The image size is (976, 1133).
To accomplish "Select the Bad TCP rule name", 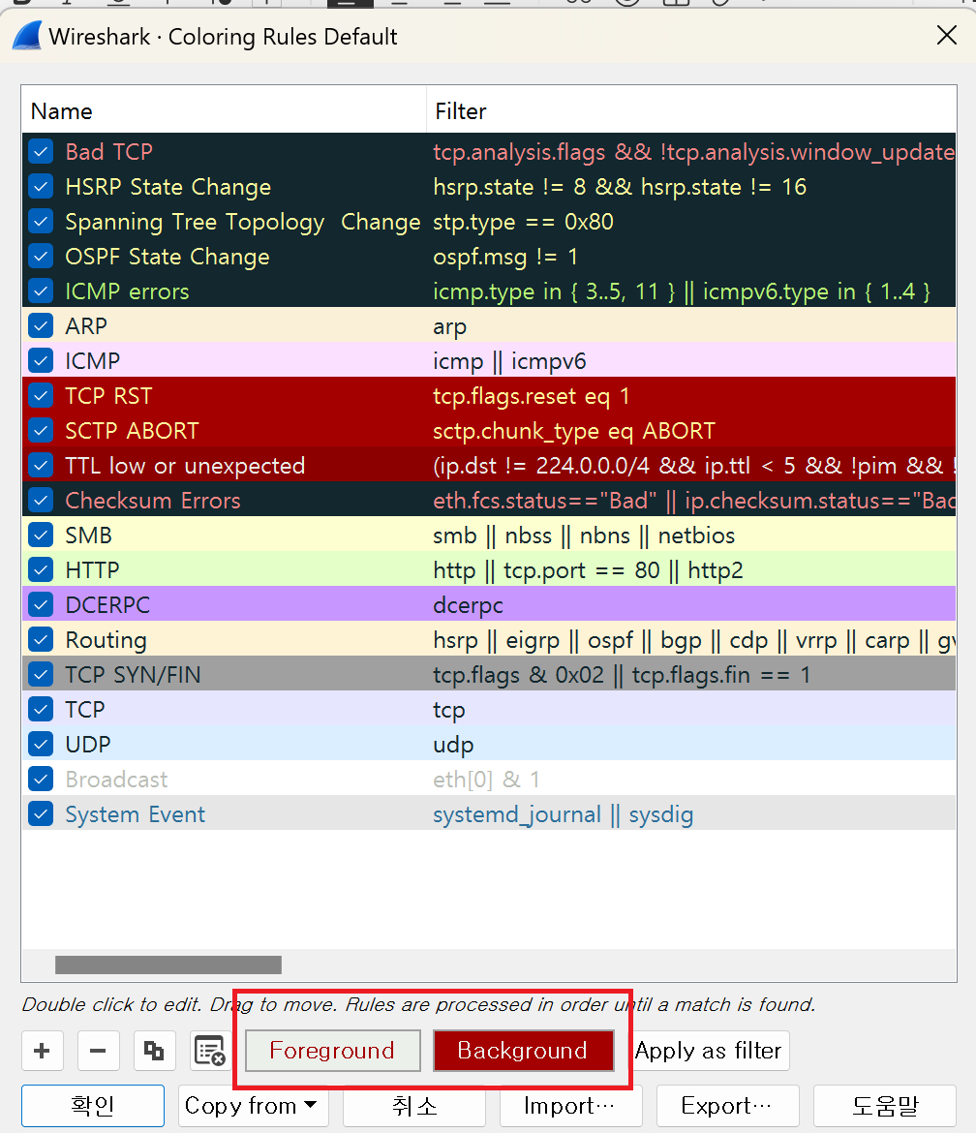I will 109,152.
